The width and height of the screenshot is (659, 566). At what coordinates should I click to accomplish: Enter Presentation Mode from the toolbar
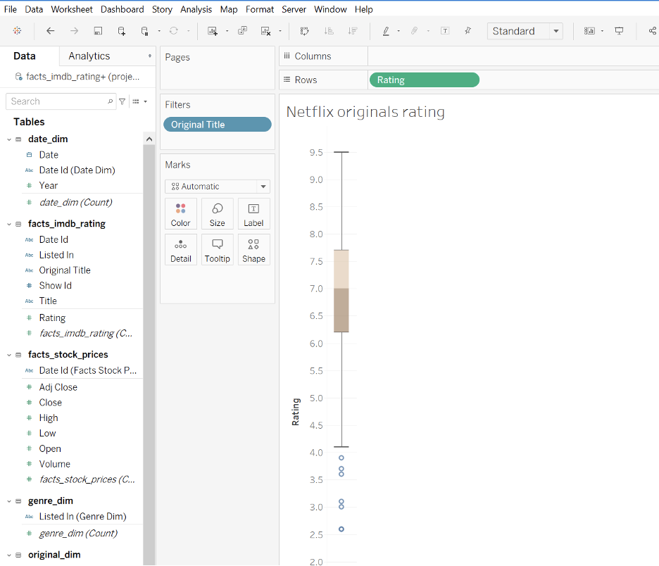[618, 31]
